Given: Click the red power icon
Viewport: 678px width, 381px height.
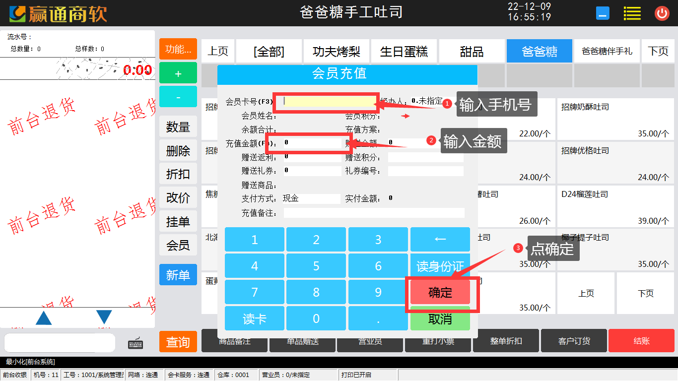Looking at the screenshot, I should pos(662,13).
